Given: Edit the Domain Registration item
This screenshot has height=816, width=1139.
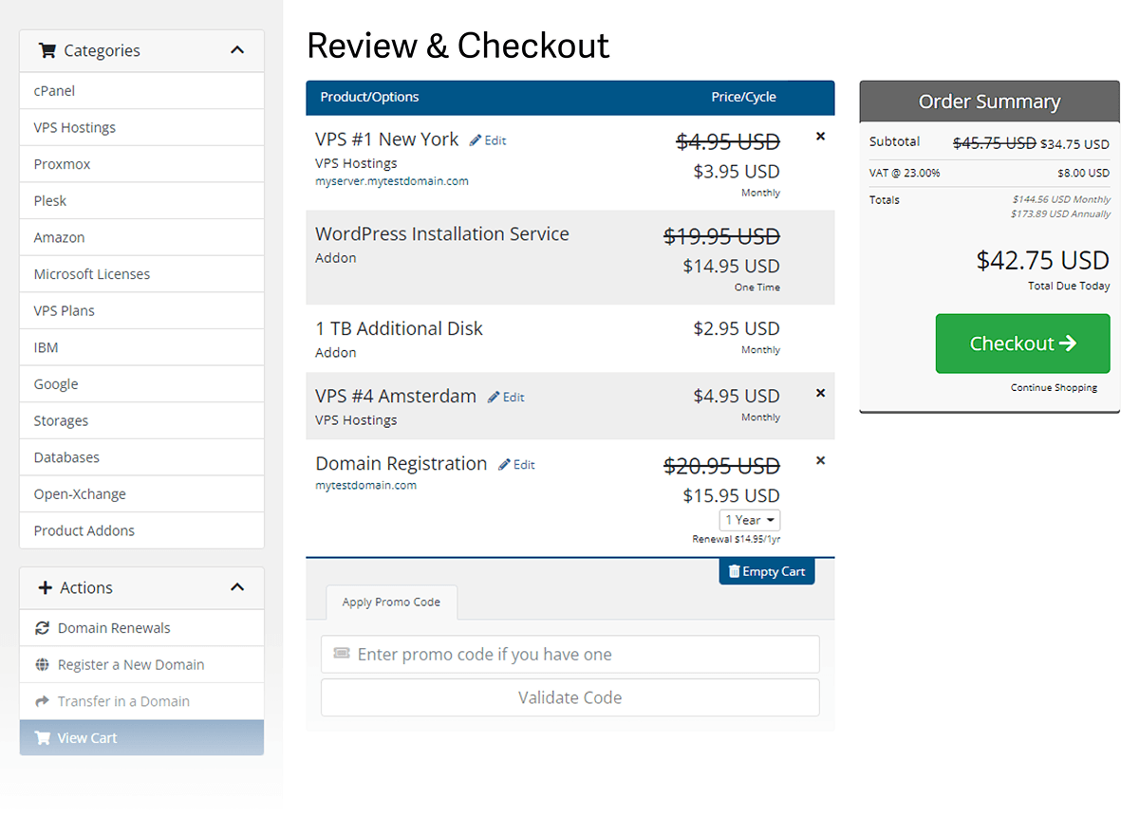Looking at the screenshot, I should point(516,465).
